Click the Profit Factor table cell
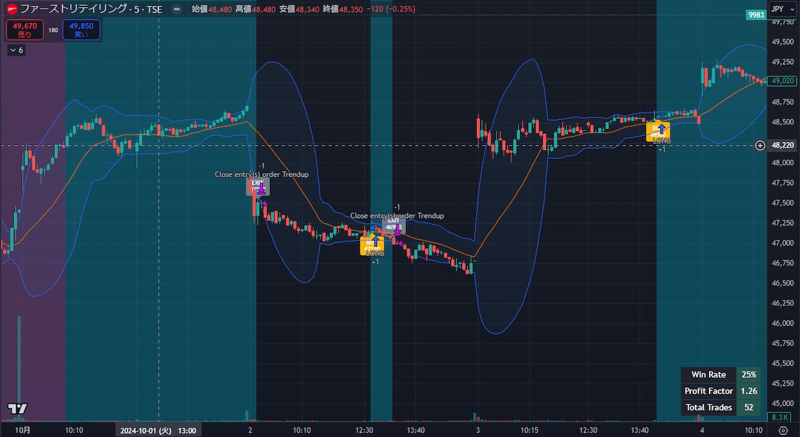This screenshot has height=437, width=800. (x=709, y=391)
